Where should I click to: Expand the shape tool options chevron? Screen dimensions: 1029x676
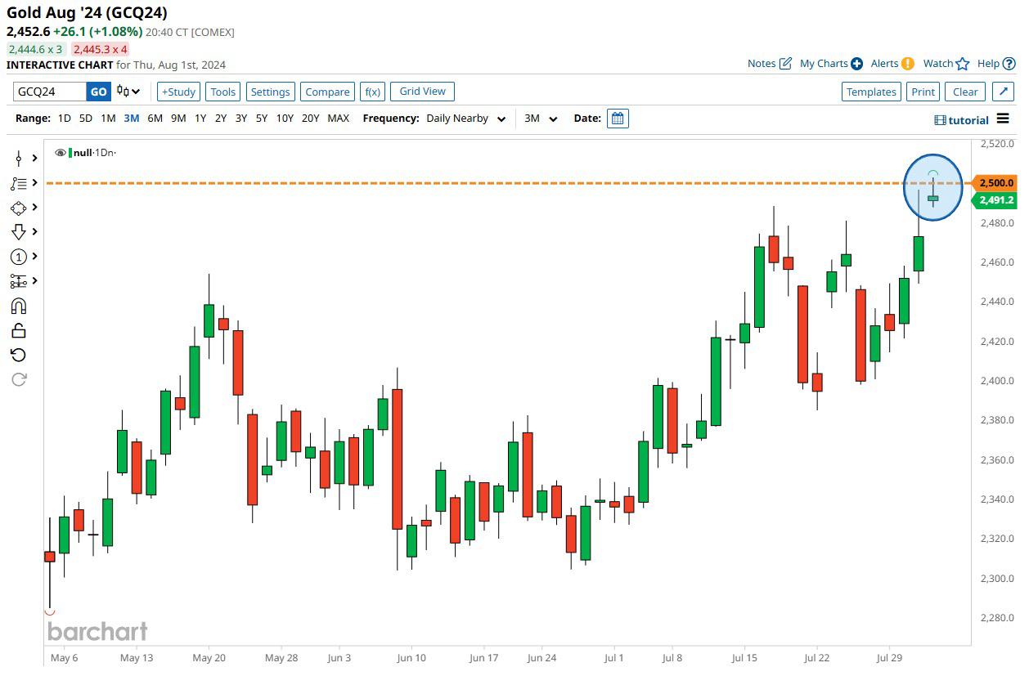tap(35, 208)
